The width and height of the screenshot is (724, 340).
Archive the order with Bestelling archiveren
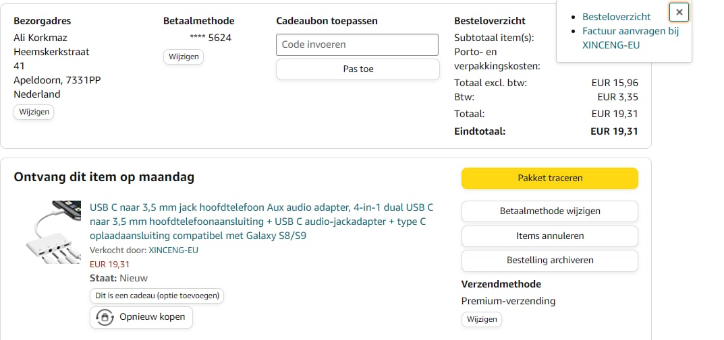pyautogui.click(x=550, y=261)
